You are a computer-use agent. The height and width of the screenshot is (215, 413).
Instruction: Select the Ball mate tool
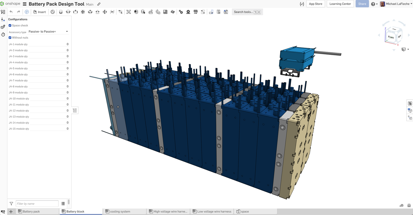[x=105, y=12]
